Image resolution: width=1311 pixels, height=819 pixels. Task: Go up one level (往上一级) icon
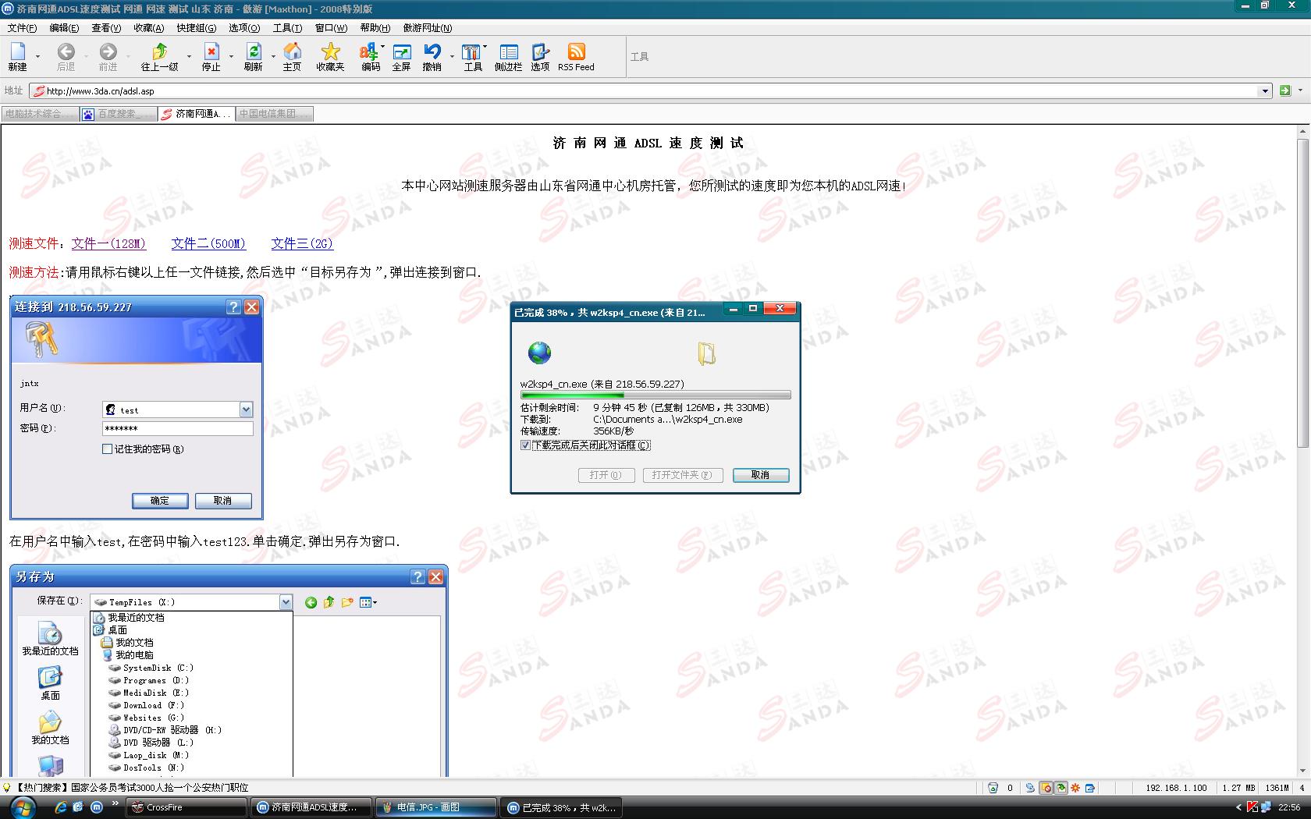(x=159, y=51)
